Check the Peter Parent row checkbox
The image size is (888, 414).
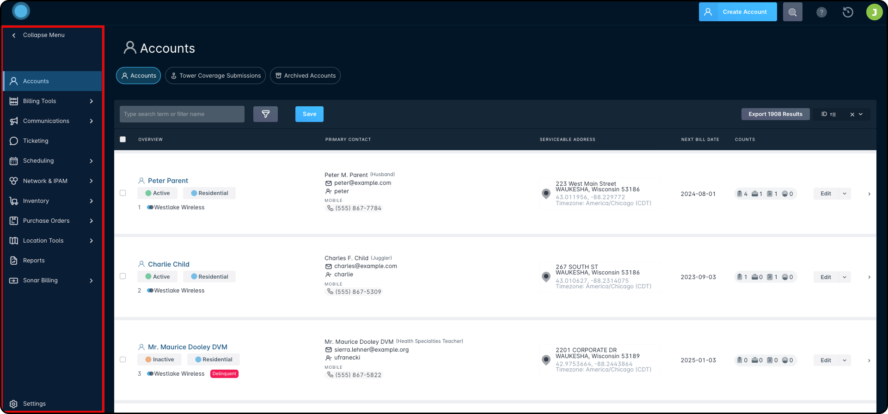[x=122, y=193]
